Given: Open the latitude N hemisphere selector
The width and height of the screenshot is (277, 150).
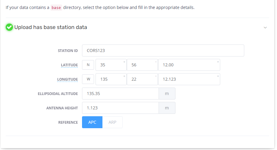Looking at the screenshot, I should tap(88, 65).
